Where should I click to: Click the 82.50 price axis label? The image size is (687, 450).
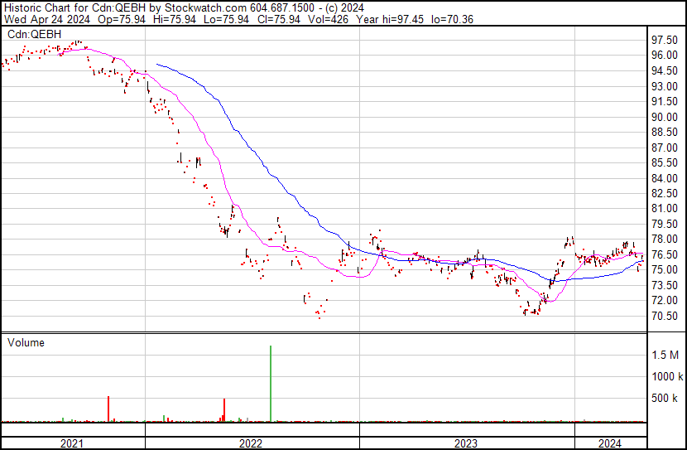click(665, 193)
